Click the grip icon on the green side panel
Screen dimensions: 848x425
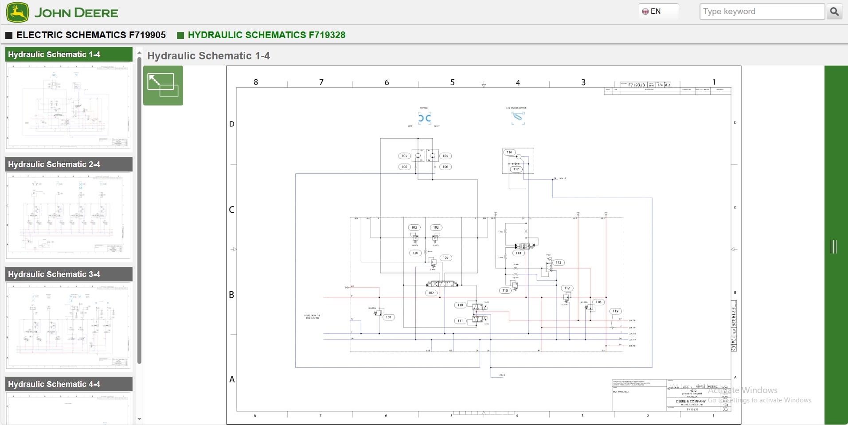(x=834, y=247)
